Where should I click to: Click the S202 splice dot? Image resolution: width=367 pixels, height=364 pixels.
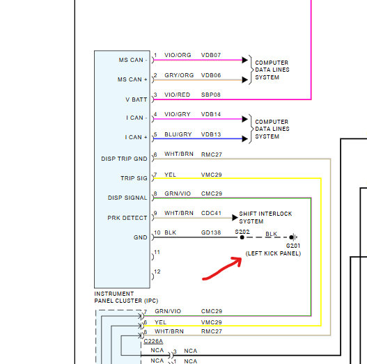pyautogui.click(x=242, y=237)
